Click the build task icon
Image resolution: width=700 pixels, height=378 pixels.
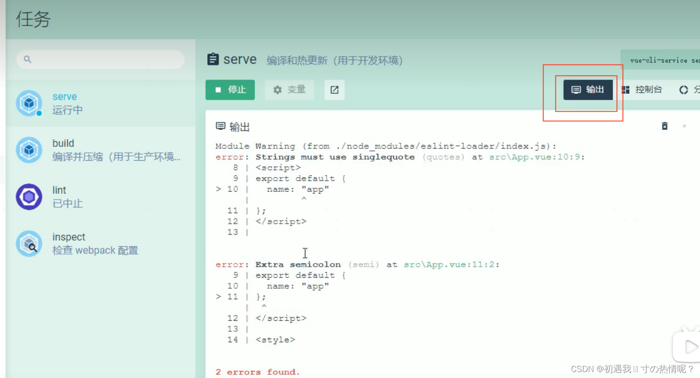(29, 150)
